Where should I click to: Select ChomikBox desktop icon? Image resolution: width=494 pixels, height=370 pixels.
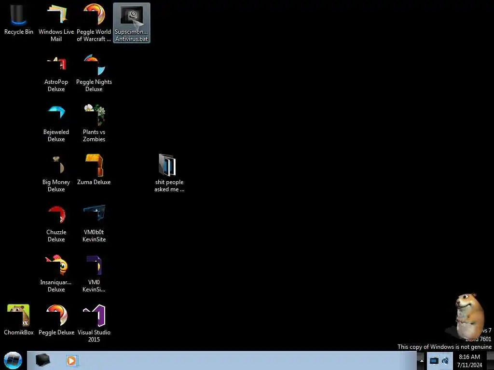[x=19, y=320]
